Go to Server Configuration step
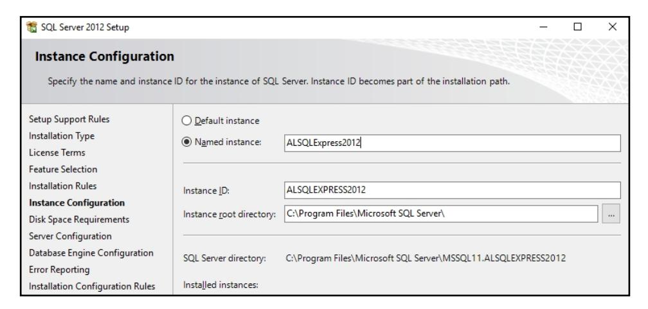 coord(70,236)
